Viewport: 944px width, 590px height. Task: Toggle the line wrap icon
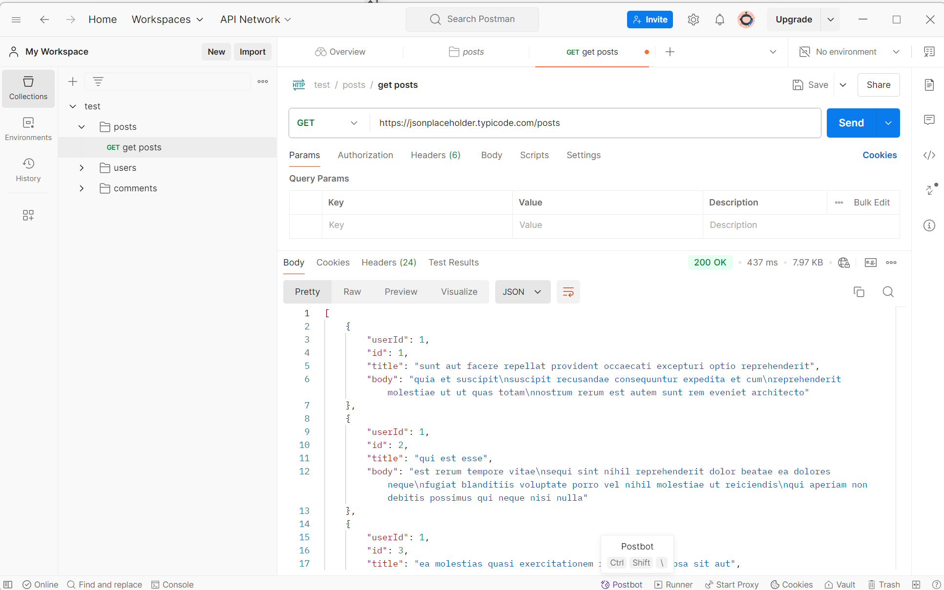click(x=568, y=292)
